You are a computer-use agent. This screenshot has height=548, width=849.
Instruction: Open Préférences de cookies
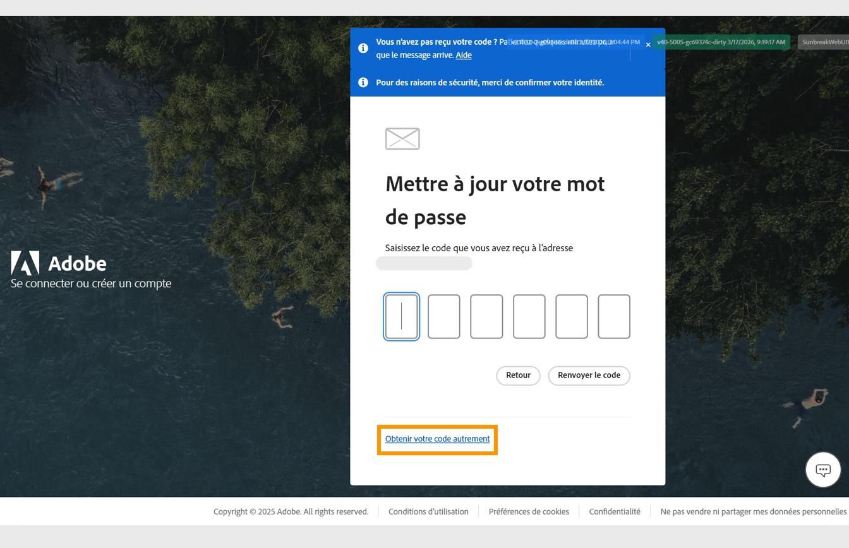pyautogui.click(x=528, y=511)
